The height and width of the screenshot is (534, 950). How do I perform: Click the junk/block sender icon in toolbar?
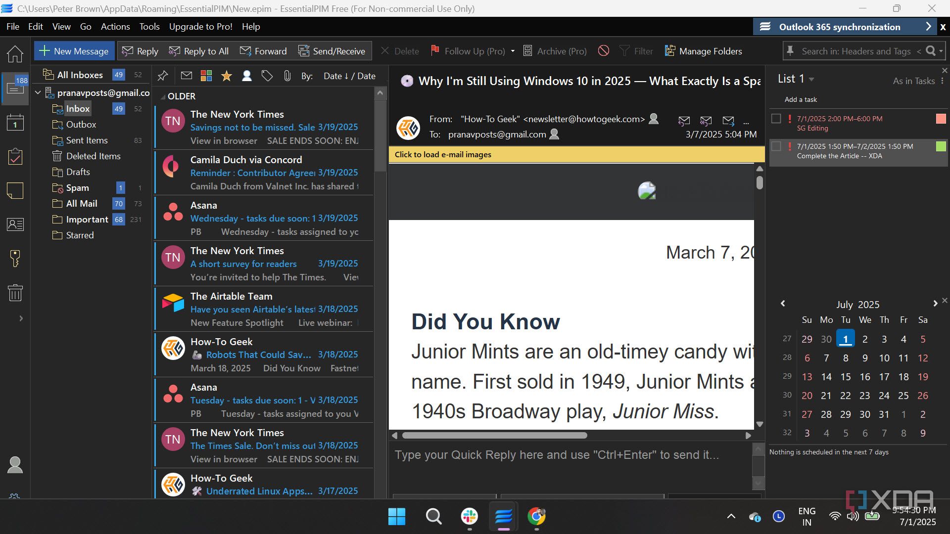[x=603, y=50]
